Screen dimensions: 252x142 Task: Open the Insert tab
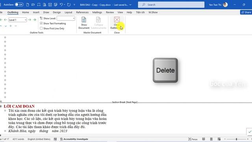pyautogui.click(x=36, y=12)
